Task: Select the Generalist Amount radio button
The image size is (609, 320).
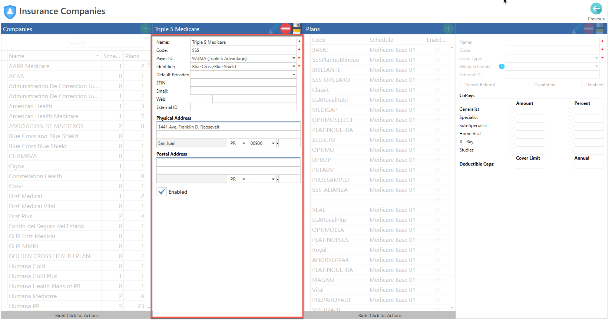Action: [x=512, y=110]
